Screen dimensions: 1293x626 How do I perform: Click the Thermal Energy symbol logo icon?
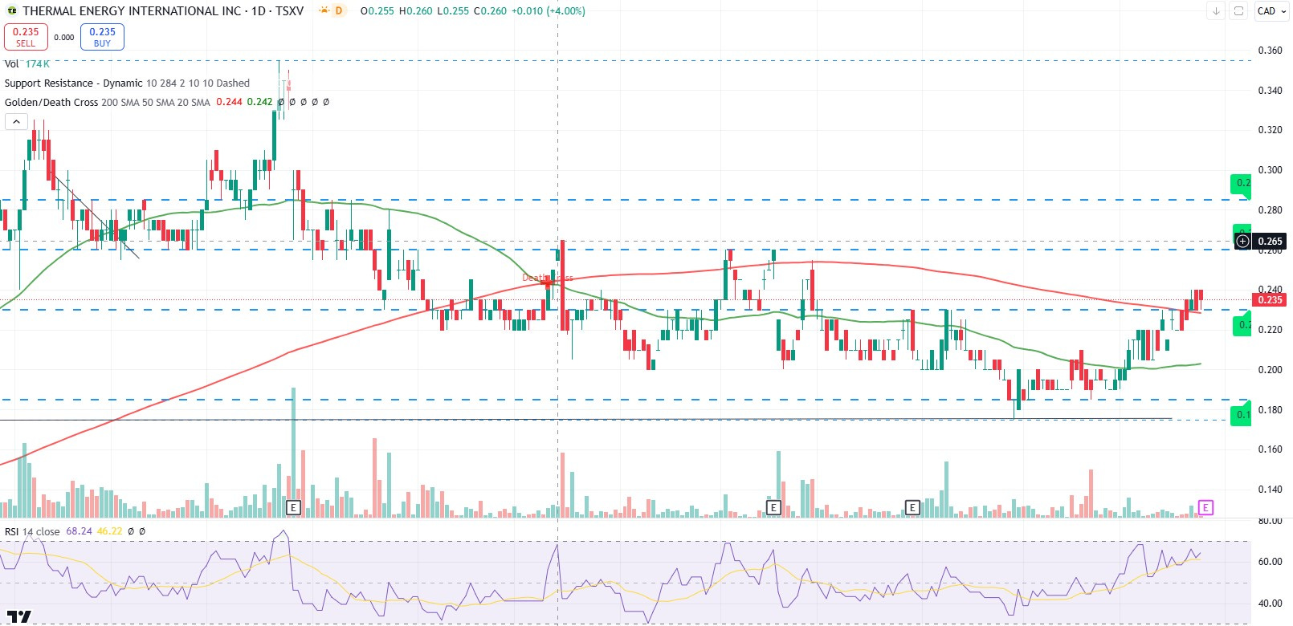pyautogui.click(x=11, y=11)
